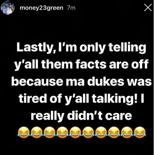
Task: Tap the money23green username
Action: (42, 8)
